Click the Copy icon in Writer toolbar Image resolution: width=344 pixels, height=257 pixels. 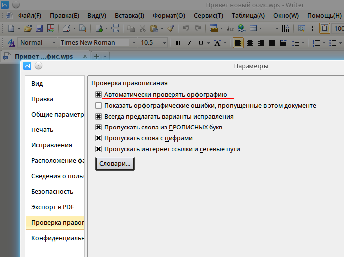click(x=131, y=28)
